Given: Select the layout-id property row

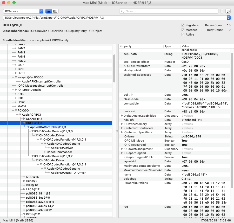Looking at the screenshot, I should [174, 161].
